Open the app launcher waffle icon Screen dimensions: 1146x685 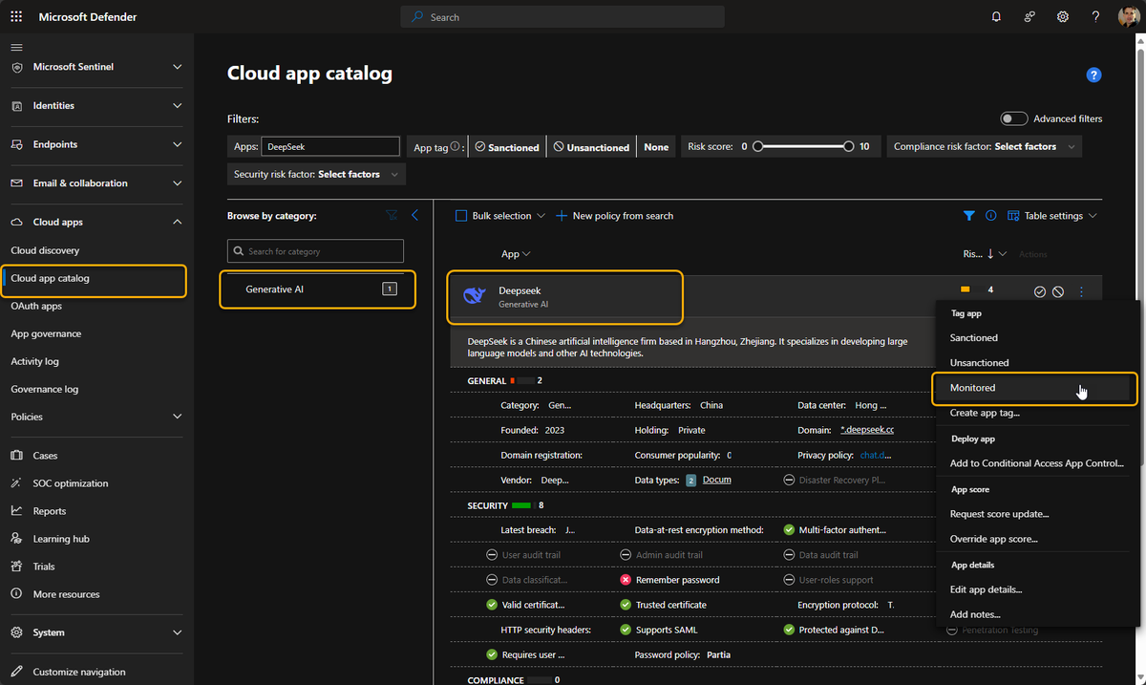click(x=17, y=17)
